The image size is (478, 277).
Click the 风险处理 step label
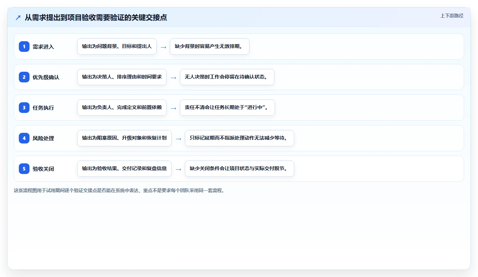43,138
